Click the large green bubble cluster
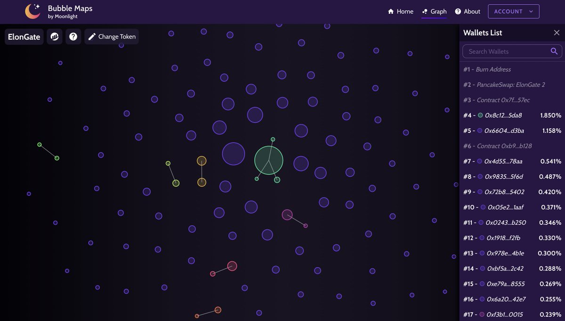 point(269,160)
